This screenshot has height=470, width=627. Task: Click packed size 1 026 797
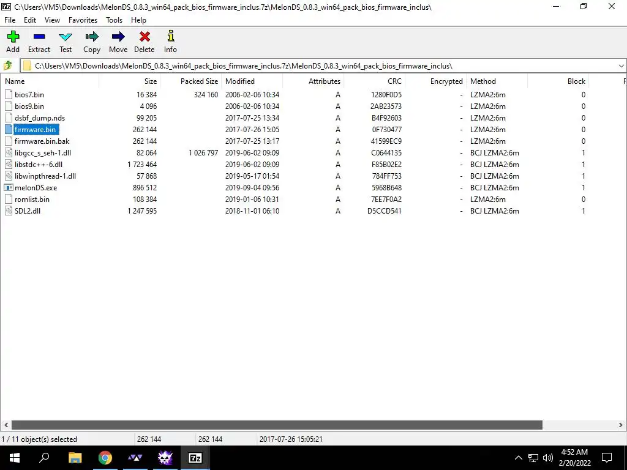coord(203,152)
